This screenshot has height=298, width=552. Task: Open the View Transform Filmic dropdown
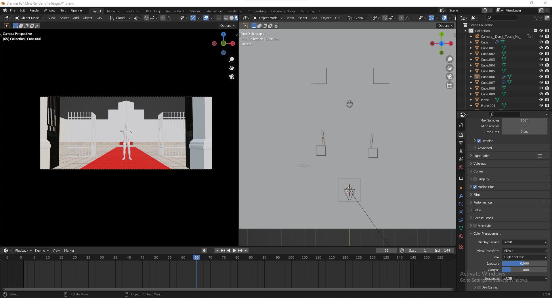(x=525, y=251)
